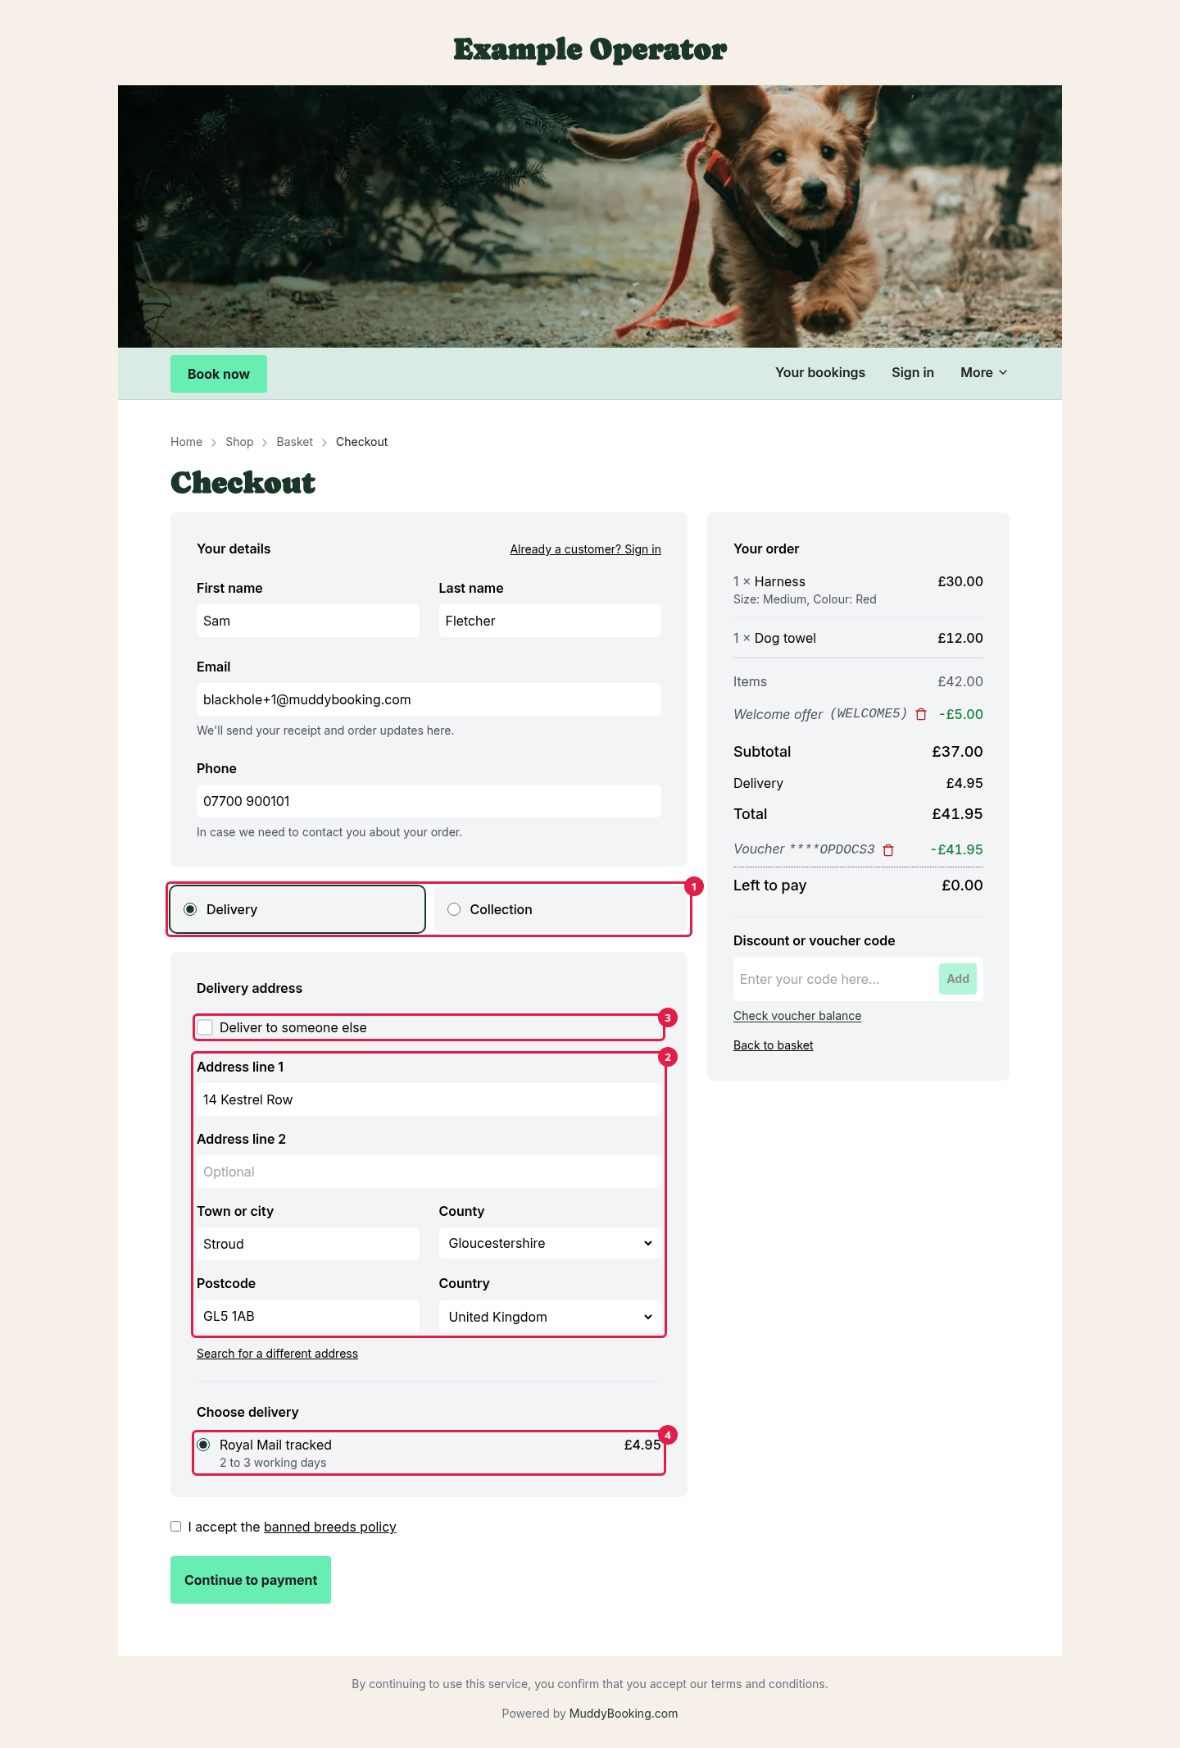This screenshot has width=1180, height=1748.
Task: Click the Book now button
Action: tap(219, 374)
